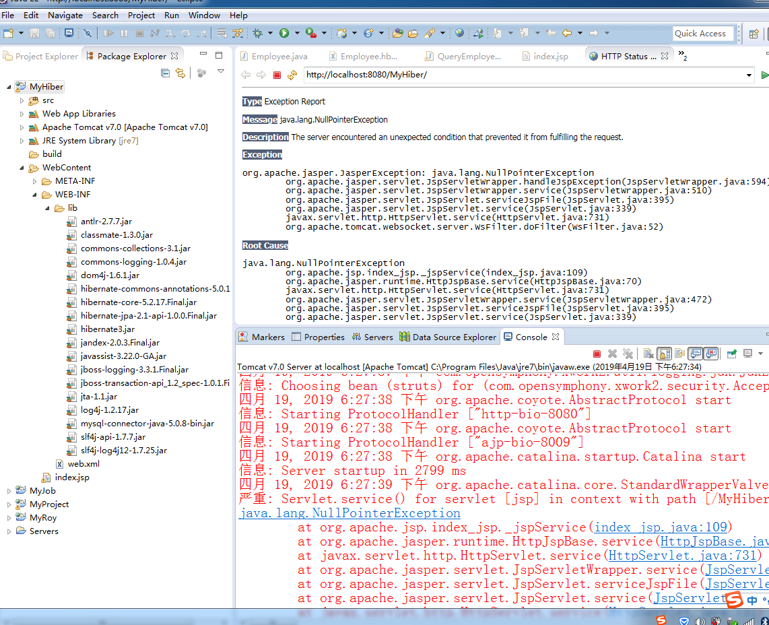Open the Project menu
The height and width of the screenshot is (625, 769).
(141, 15)
